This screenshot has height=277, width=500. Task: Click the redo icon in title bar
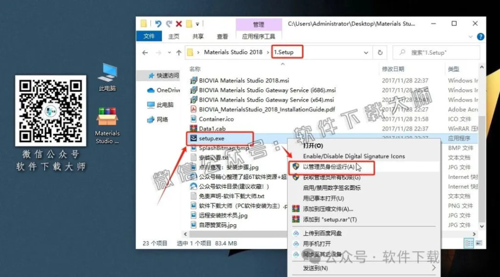[169, 24]
